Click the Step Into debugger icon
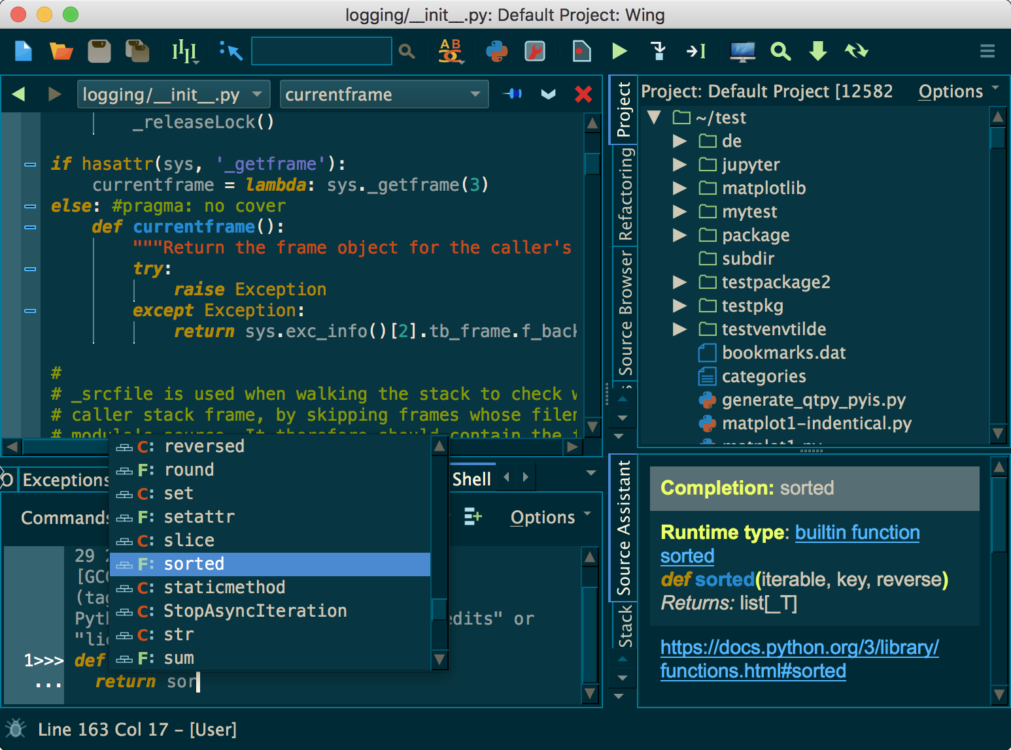Image resolution: width=1011 pixels, height=750 pixels. point(659,51)
